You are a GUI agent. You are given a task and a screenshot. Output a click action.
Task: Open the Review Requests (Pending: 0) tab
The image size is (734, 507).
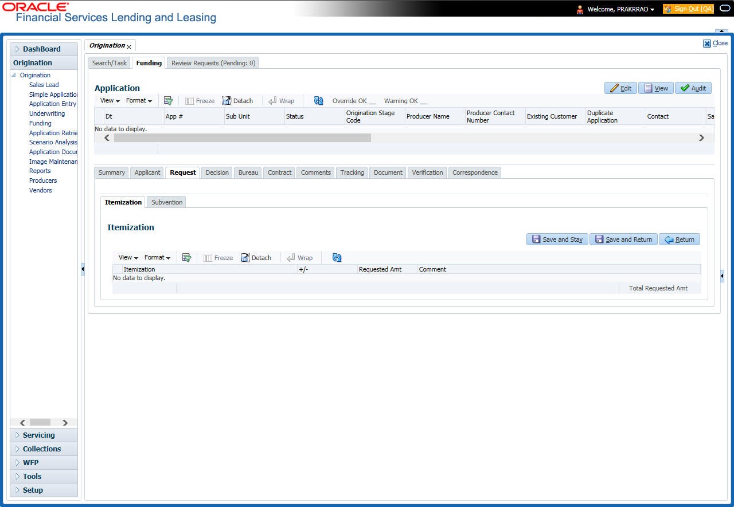click(213, 63)
